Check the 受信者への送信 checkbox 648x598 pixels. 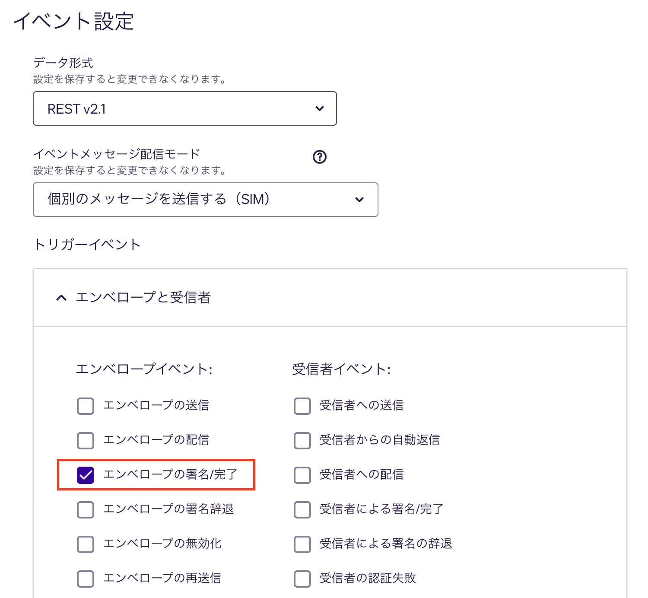(302, 406)
